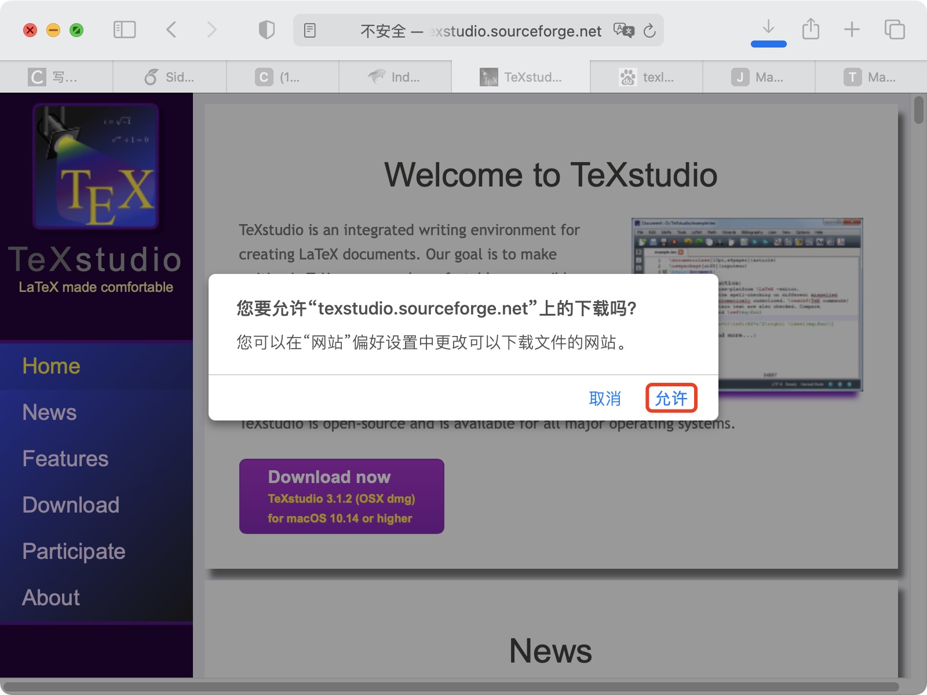Reload the current page
927x695 pixels.
pyautogui.click(x=649, y=31)
